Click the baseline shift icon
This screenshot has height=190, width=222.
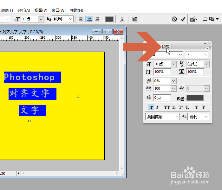click(x=148, y=98)
